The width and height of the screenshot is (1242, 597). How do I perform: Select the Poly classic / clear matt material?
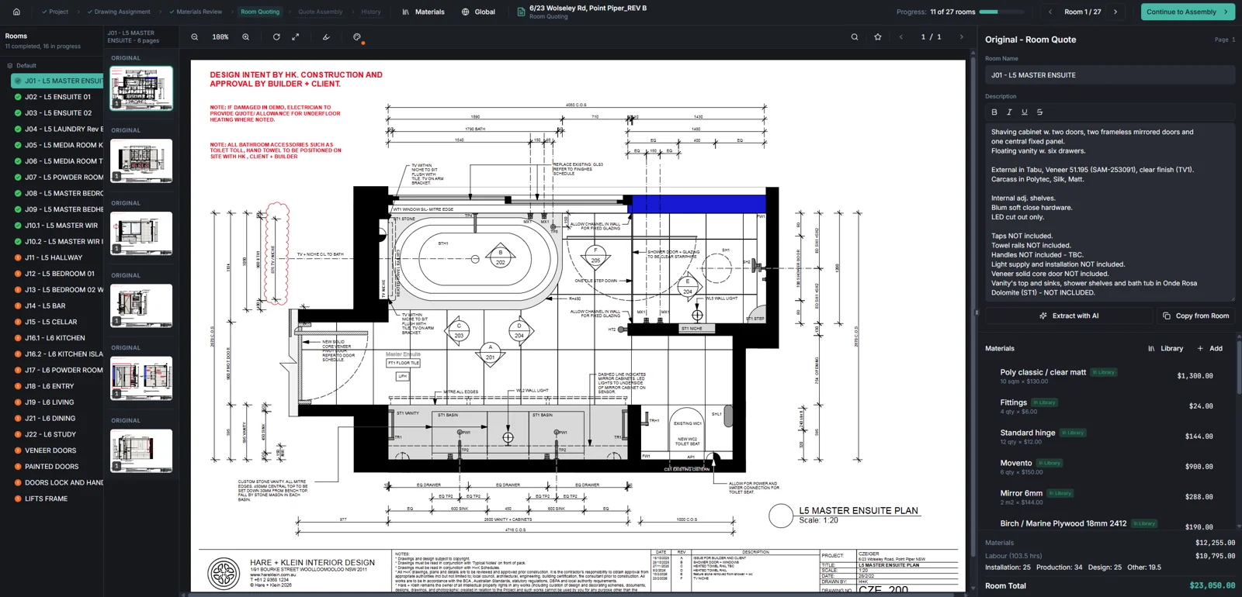tap(1107, 376)
